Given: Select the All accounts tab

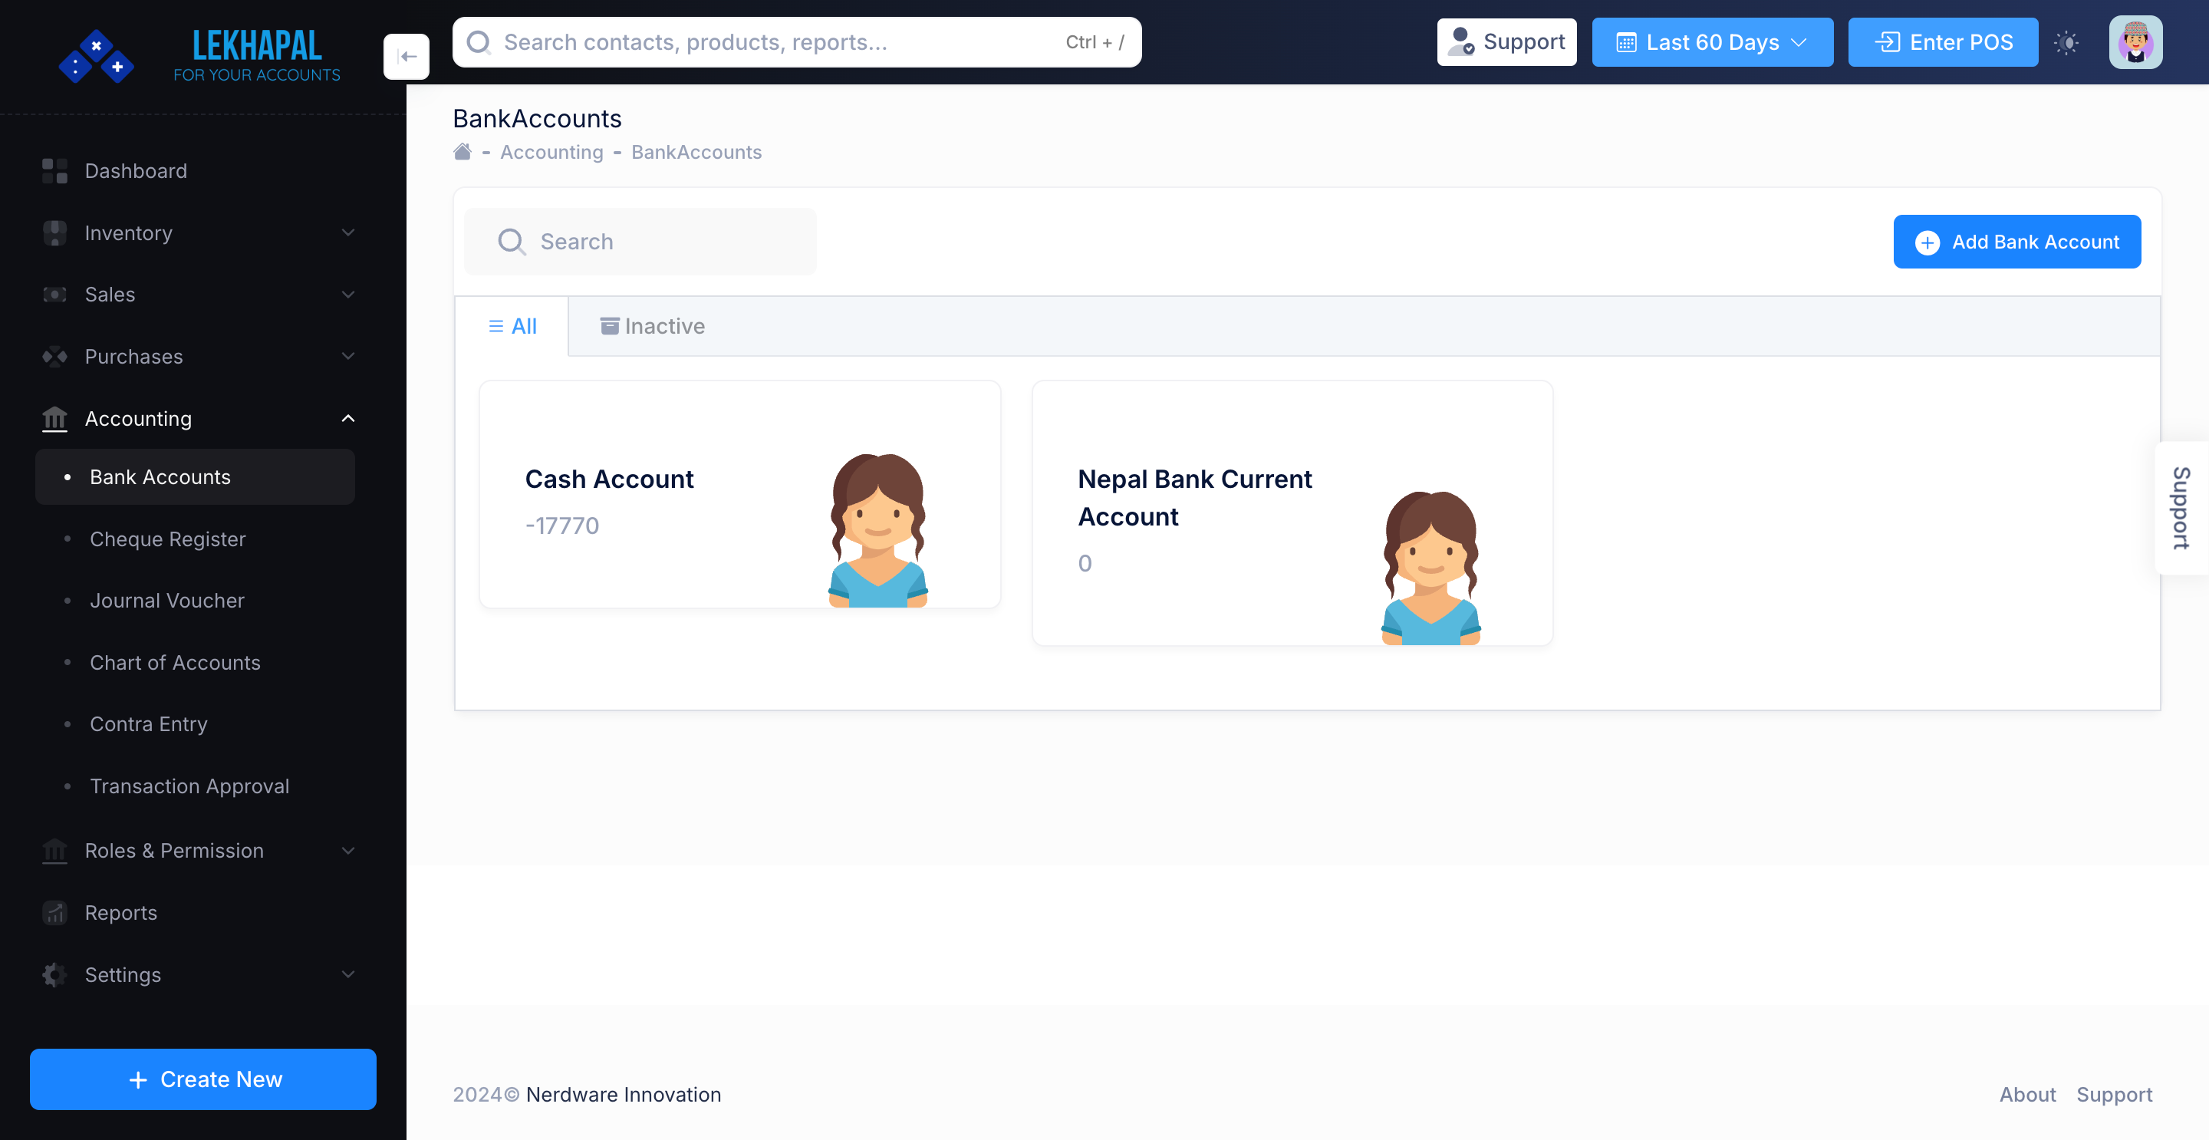Looking at the screenshot, I should pos(512,326).
